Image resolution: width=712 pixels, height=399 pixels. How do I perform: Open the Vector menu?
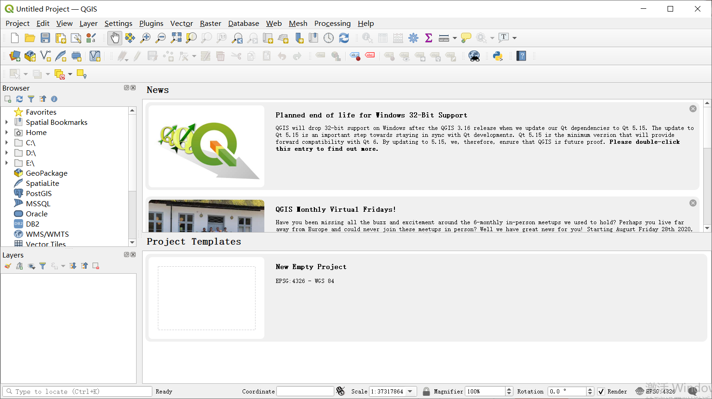click(181, 23)
